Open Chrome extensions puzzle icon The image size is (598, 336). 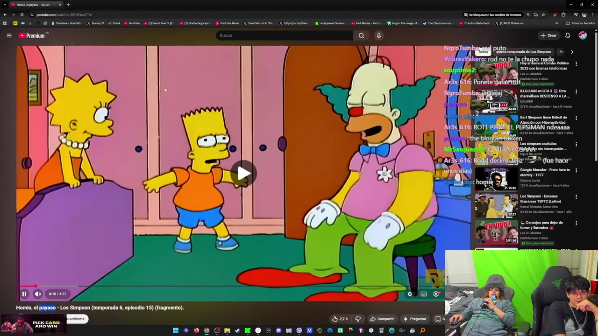563,14
